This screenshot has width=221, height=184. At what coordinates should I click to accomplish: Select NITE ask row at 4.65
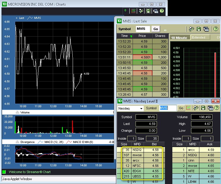point(196,171)
